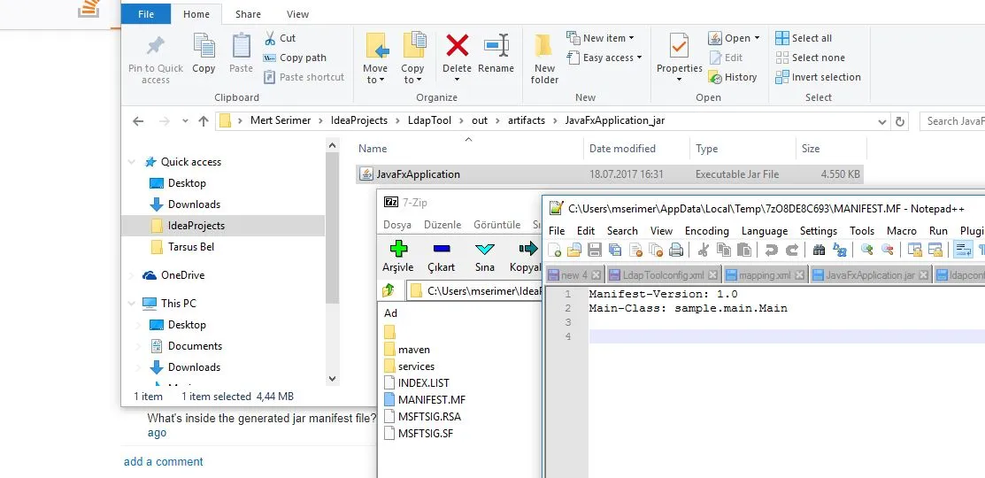Switch to the View ribbon tab
Screen dimensions: 985x478
tap(297, 14)
